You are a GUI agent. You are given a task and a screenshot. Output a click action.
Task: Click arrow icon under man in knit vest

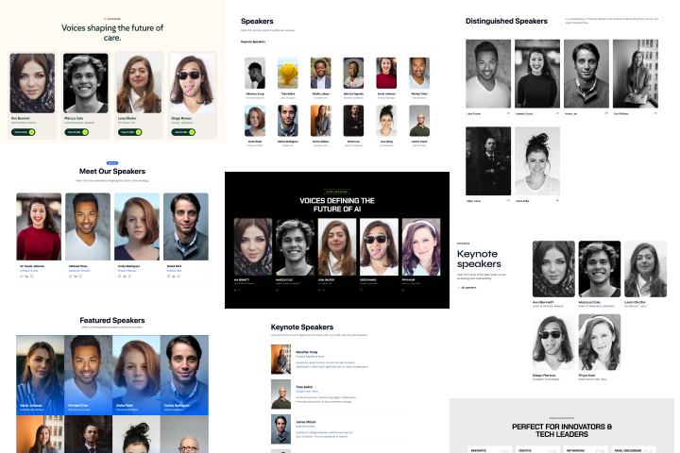click(x=605, y=113)
